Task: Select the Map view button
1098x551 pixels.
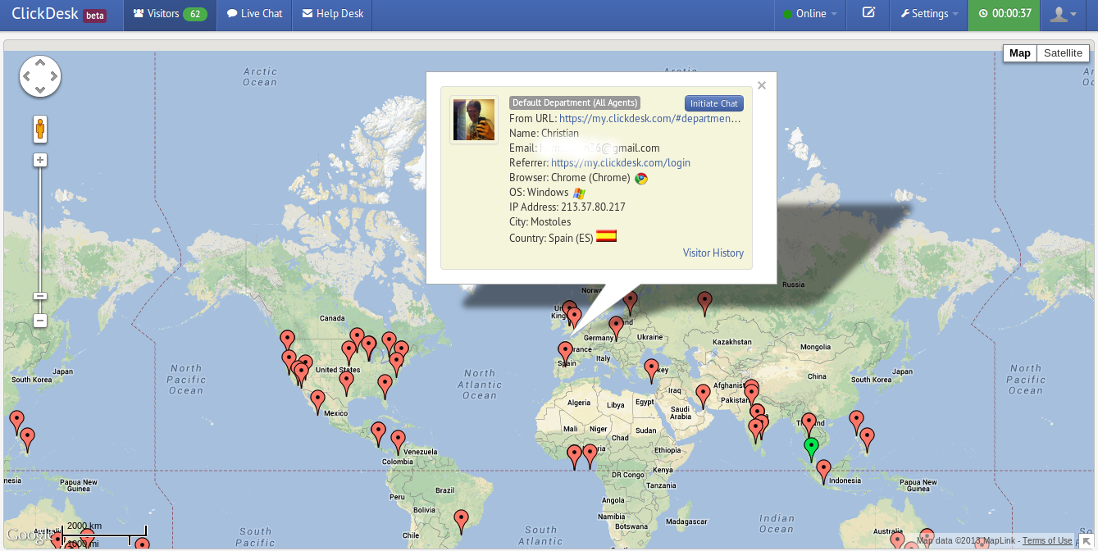Action: [x=1020, y=53]
